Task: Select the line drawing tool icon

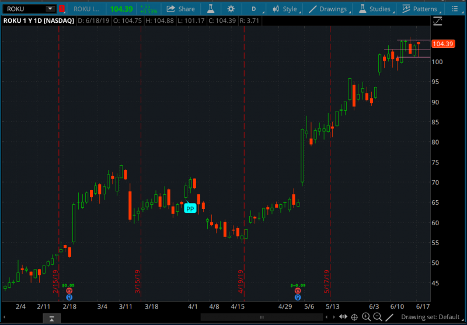Action: pyautogui.click(x=389, y=317)
